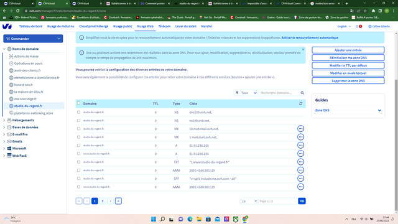
Task: Open File Explorer from taskbar
Action: point(199,219)
